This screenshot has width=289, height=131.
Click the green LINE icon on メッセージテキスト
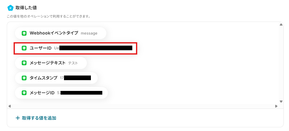(24, 63)
